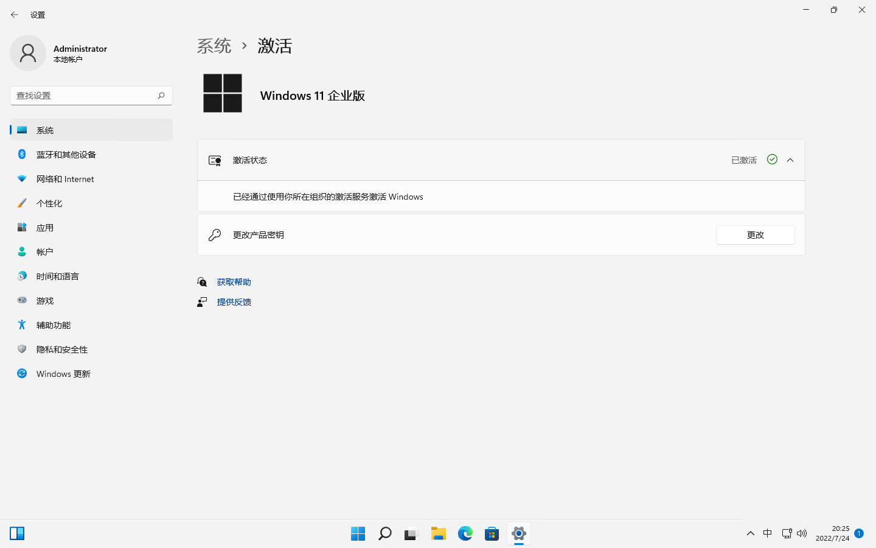
Task: Open the network tray icon
Action: (x=787, y=533)
